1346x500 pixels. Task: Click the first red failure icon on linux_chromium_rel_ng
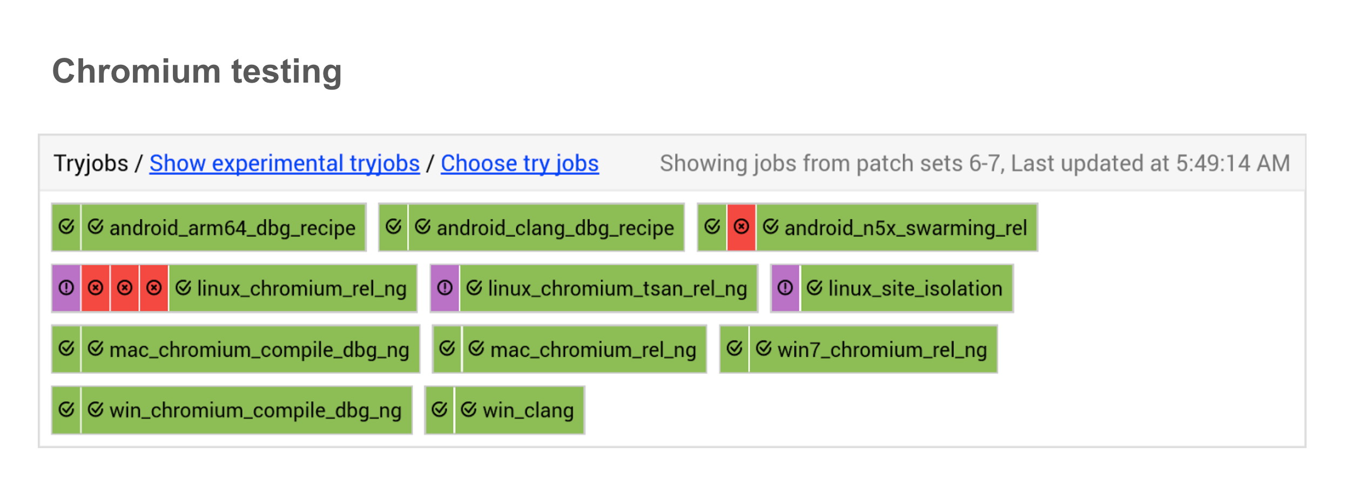click(x=96, y=288)
